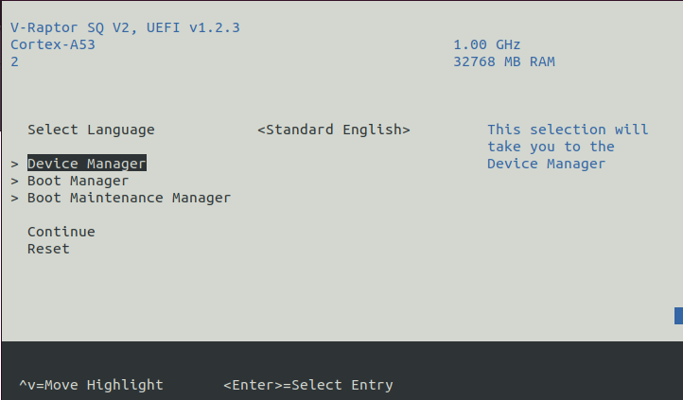Open the Boot Maintenance Manager entry
683x400 pixels.
click(x=129, y=198)
